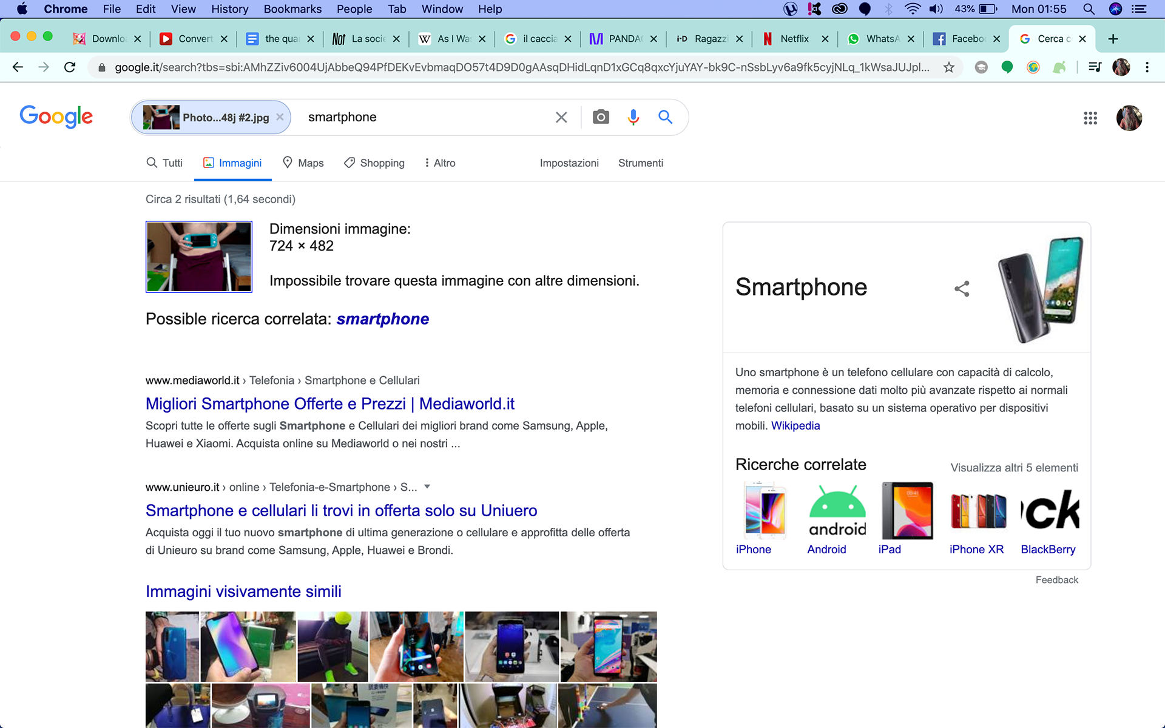Open the Wikipedia link in panel
1165x728 pixels.
(x=795, y=425)
